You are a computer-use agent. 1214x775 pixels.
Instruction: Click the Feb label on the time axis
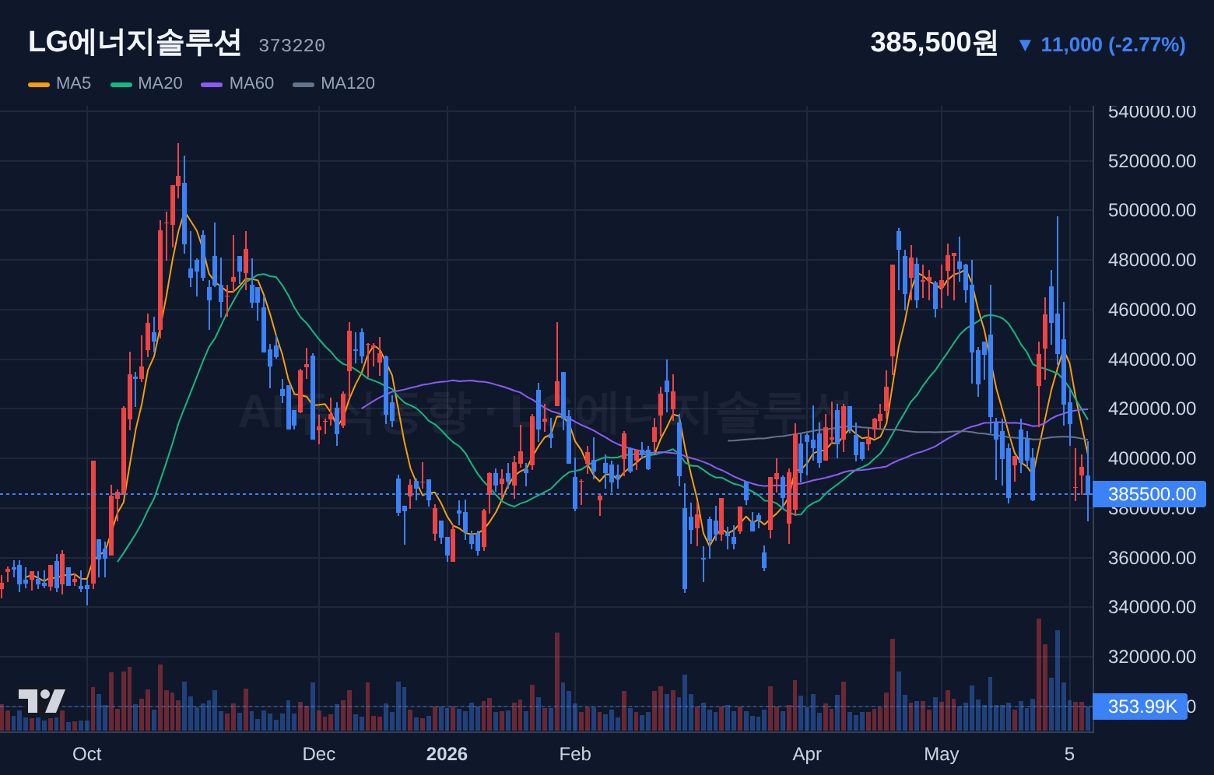(575, 754)
